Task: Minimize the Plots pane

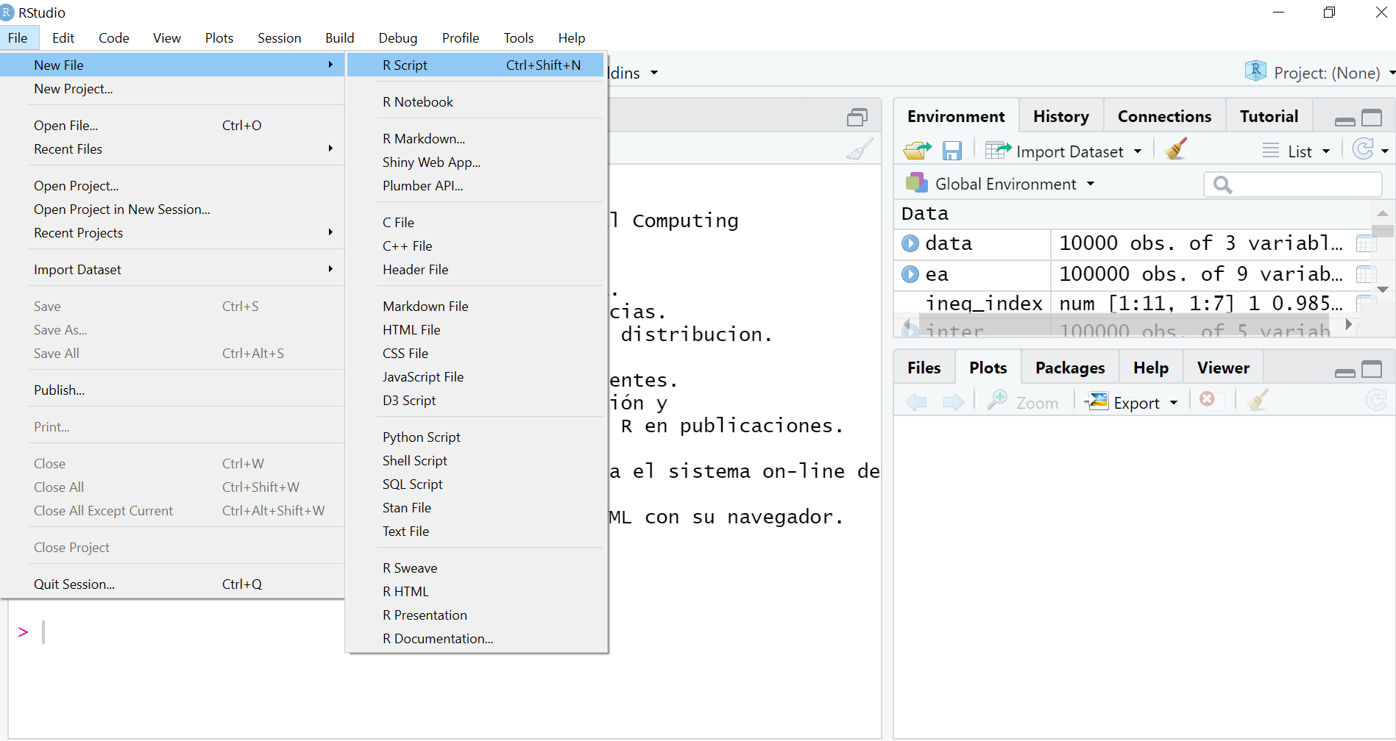Action: tap(1344, 371)
